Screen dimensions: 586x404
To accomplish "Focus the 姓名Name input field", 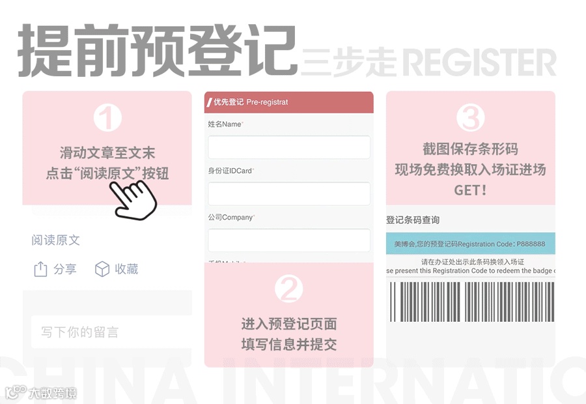I will (289, 147).
